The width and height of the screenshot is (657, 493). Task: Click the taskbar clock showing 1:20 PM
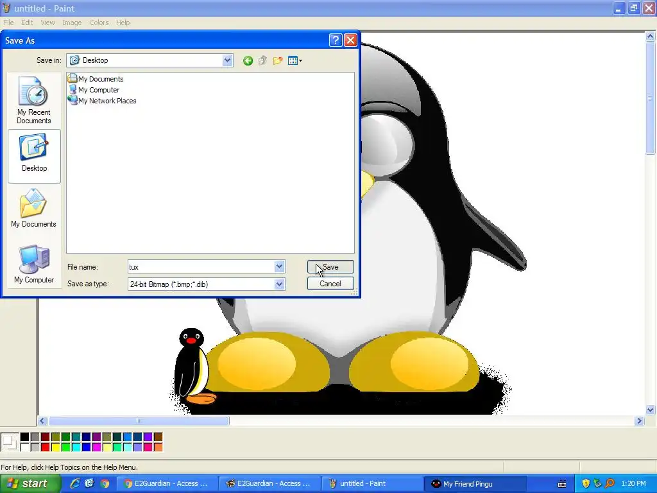633,483
